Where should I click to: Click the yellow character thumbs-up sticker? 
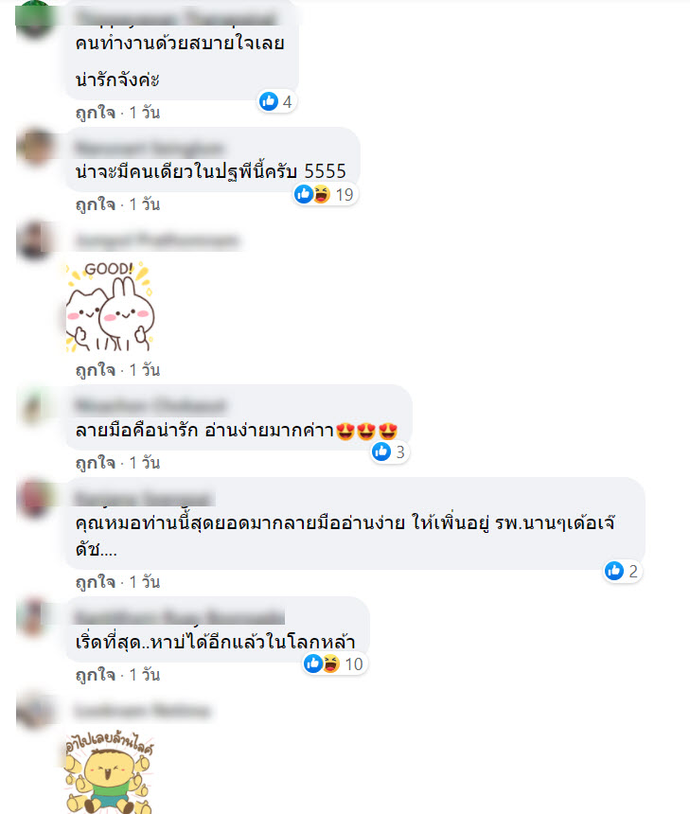109,772
